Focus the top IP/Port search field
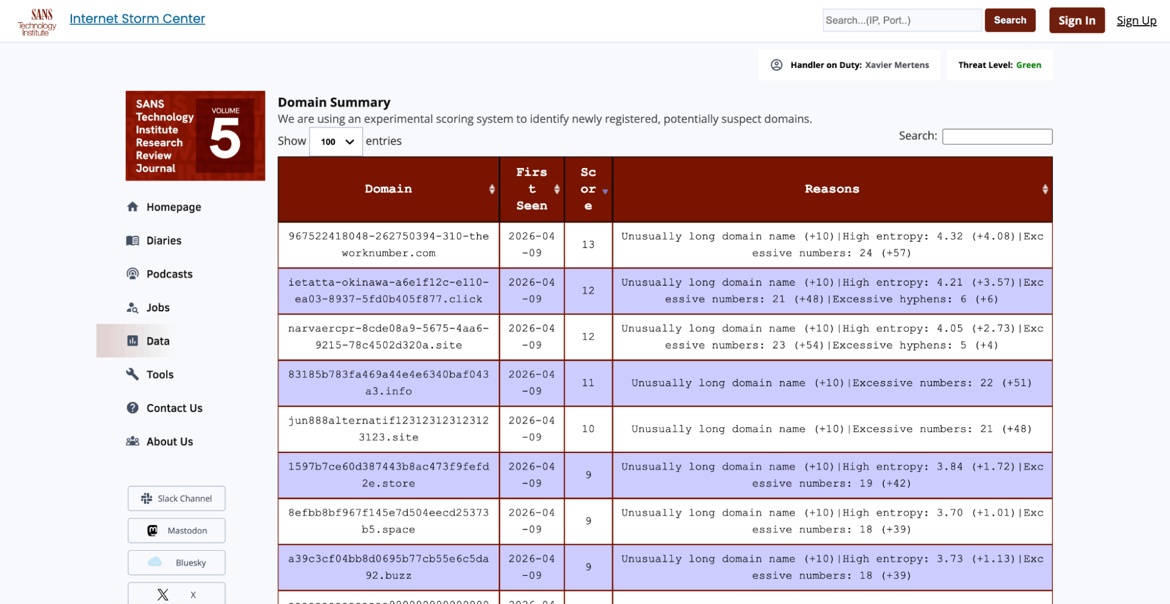Image resolution: width=1170 pixels, height=604 pixels. (902, 20)
